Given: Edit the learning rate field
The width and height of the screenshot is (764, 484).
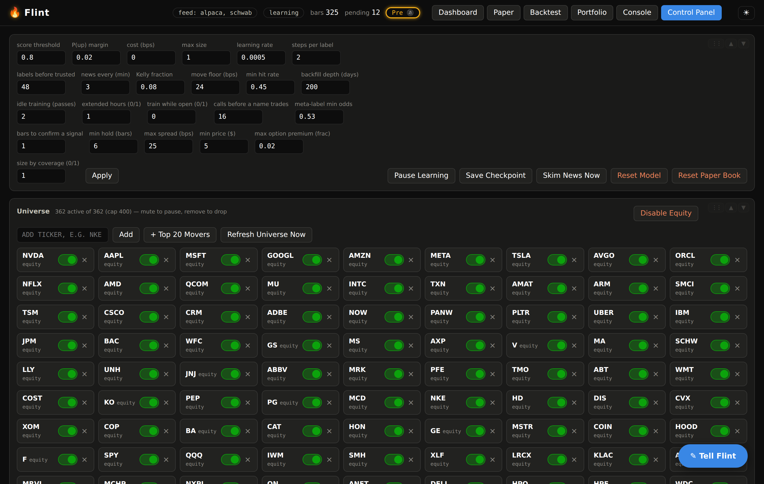Looking at the screenshot, I should tap(261, 58).
